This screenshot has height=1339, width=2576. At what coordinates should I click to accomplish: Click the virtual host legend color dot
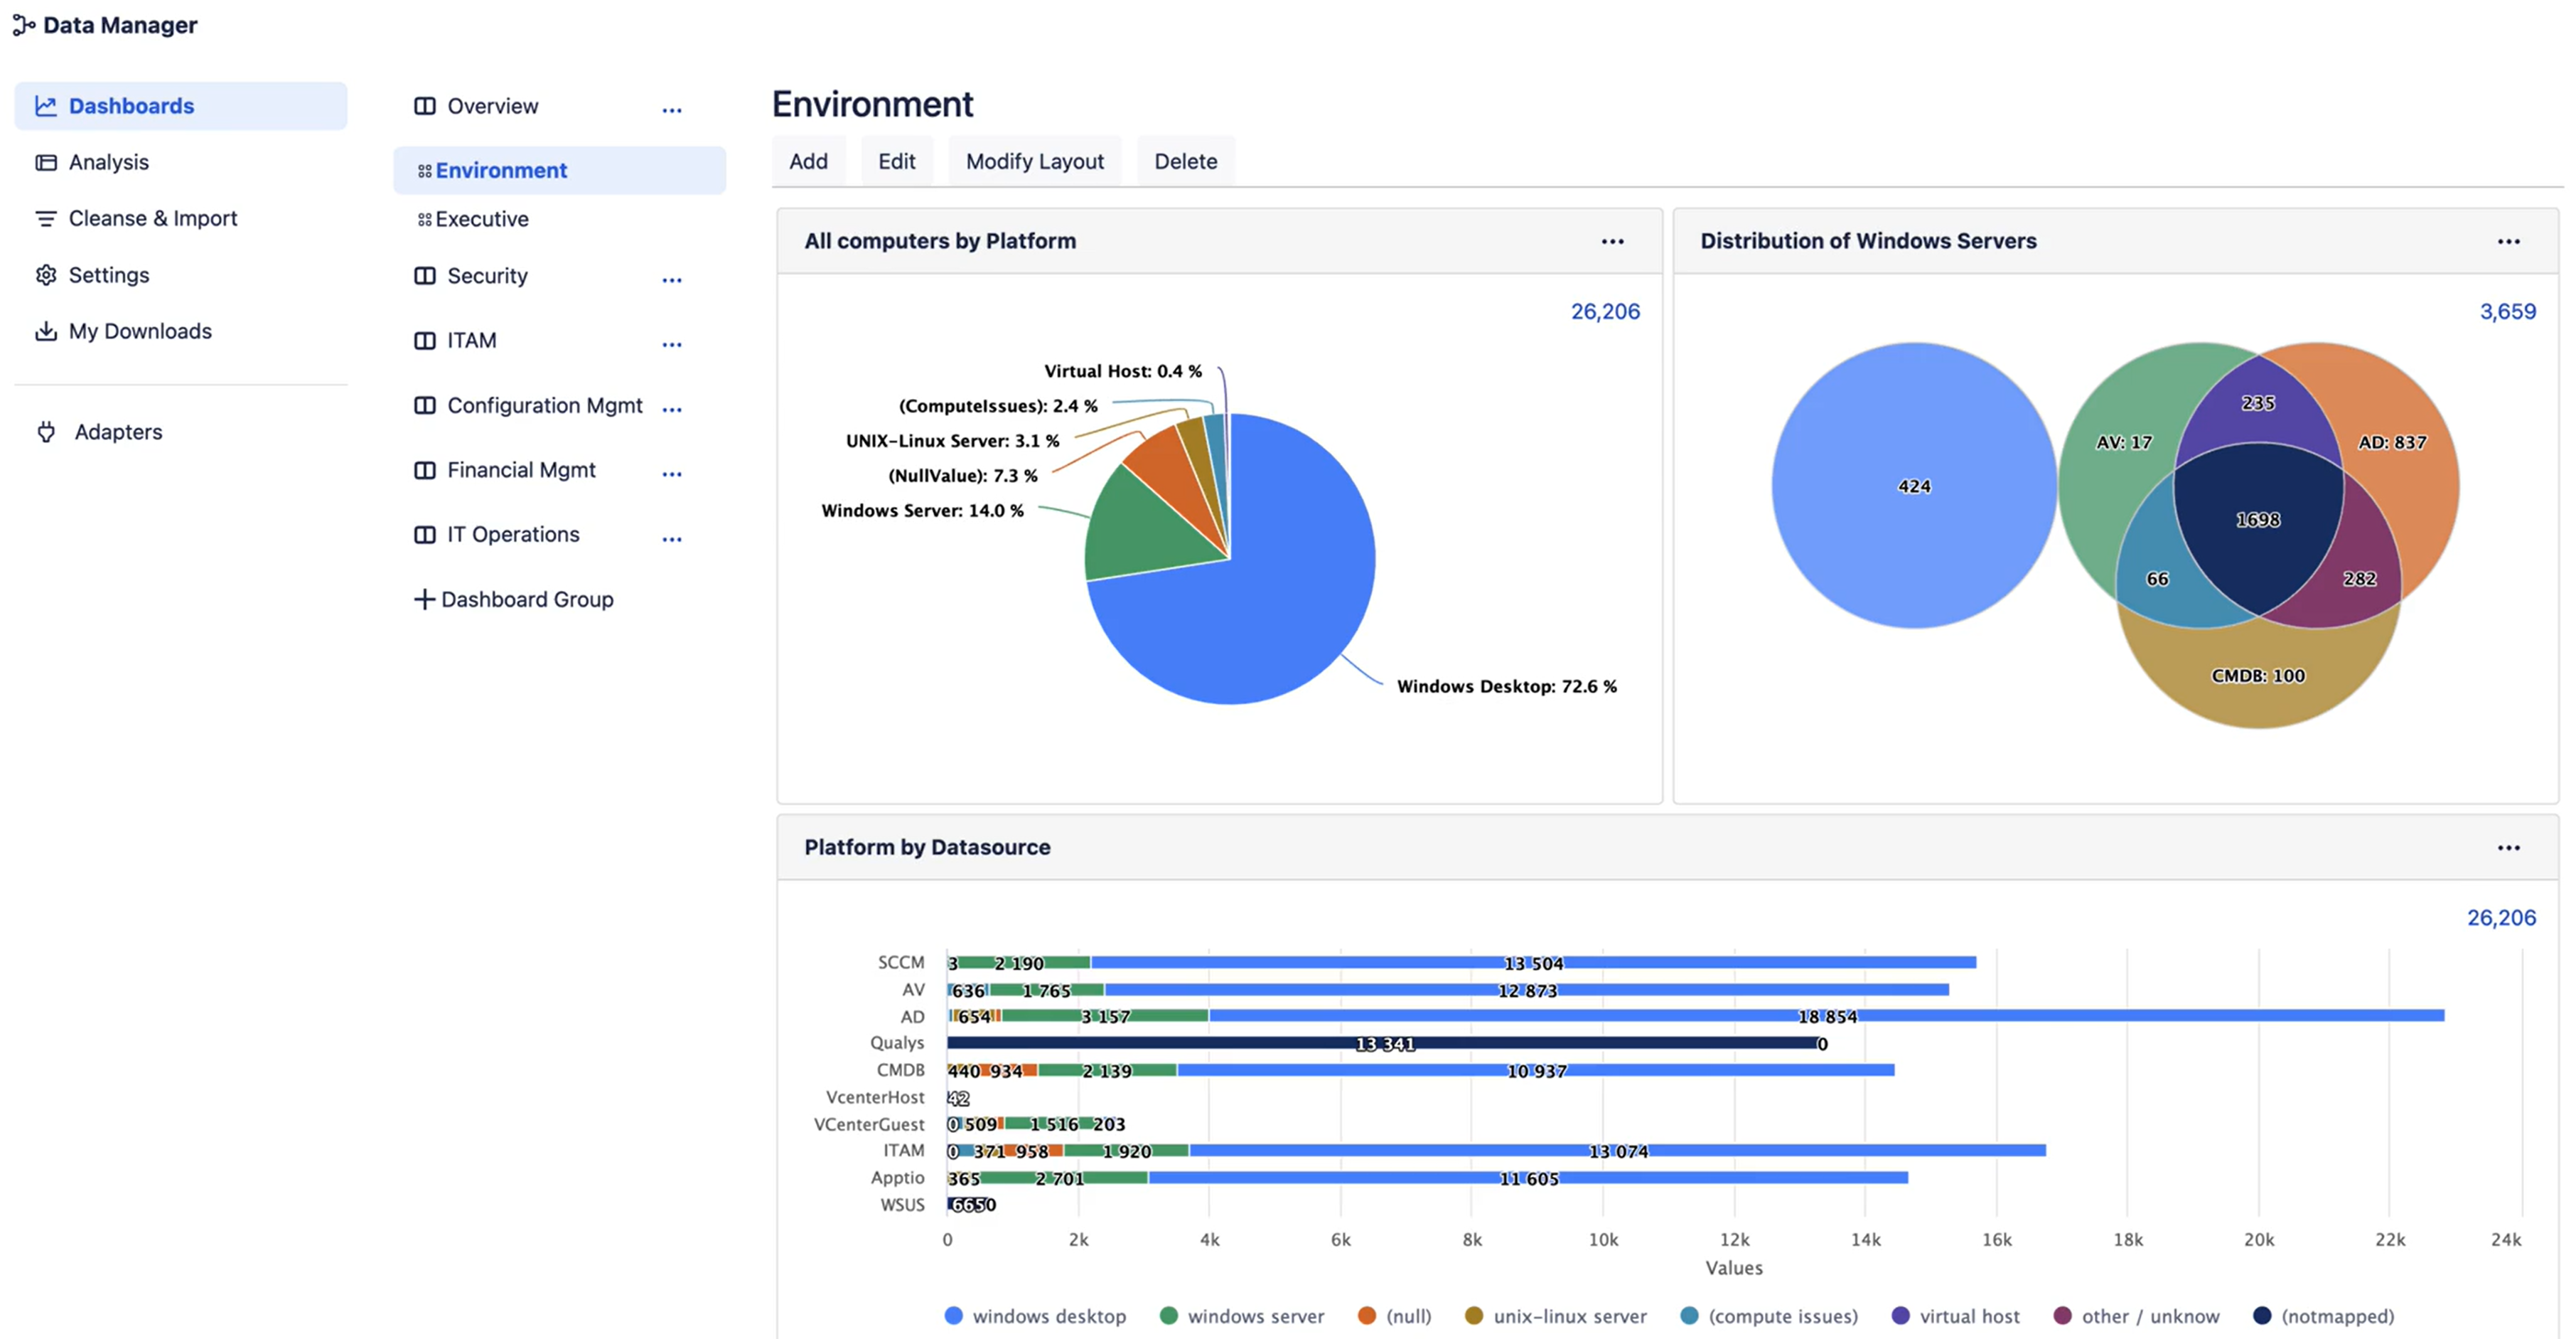coord(1901,1316)
